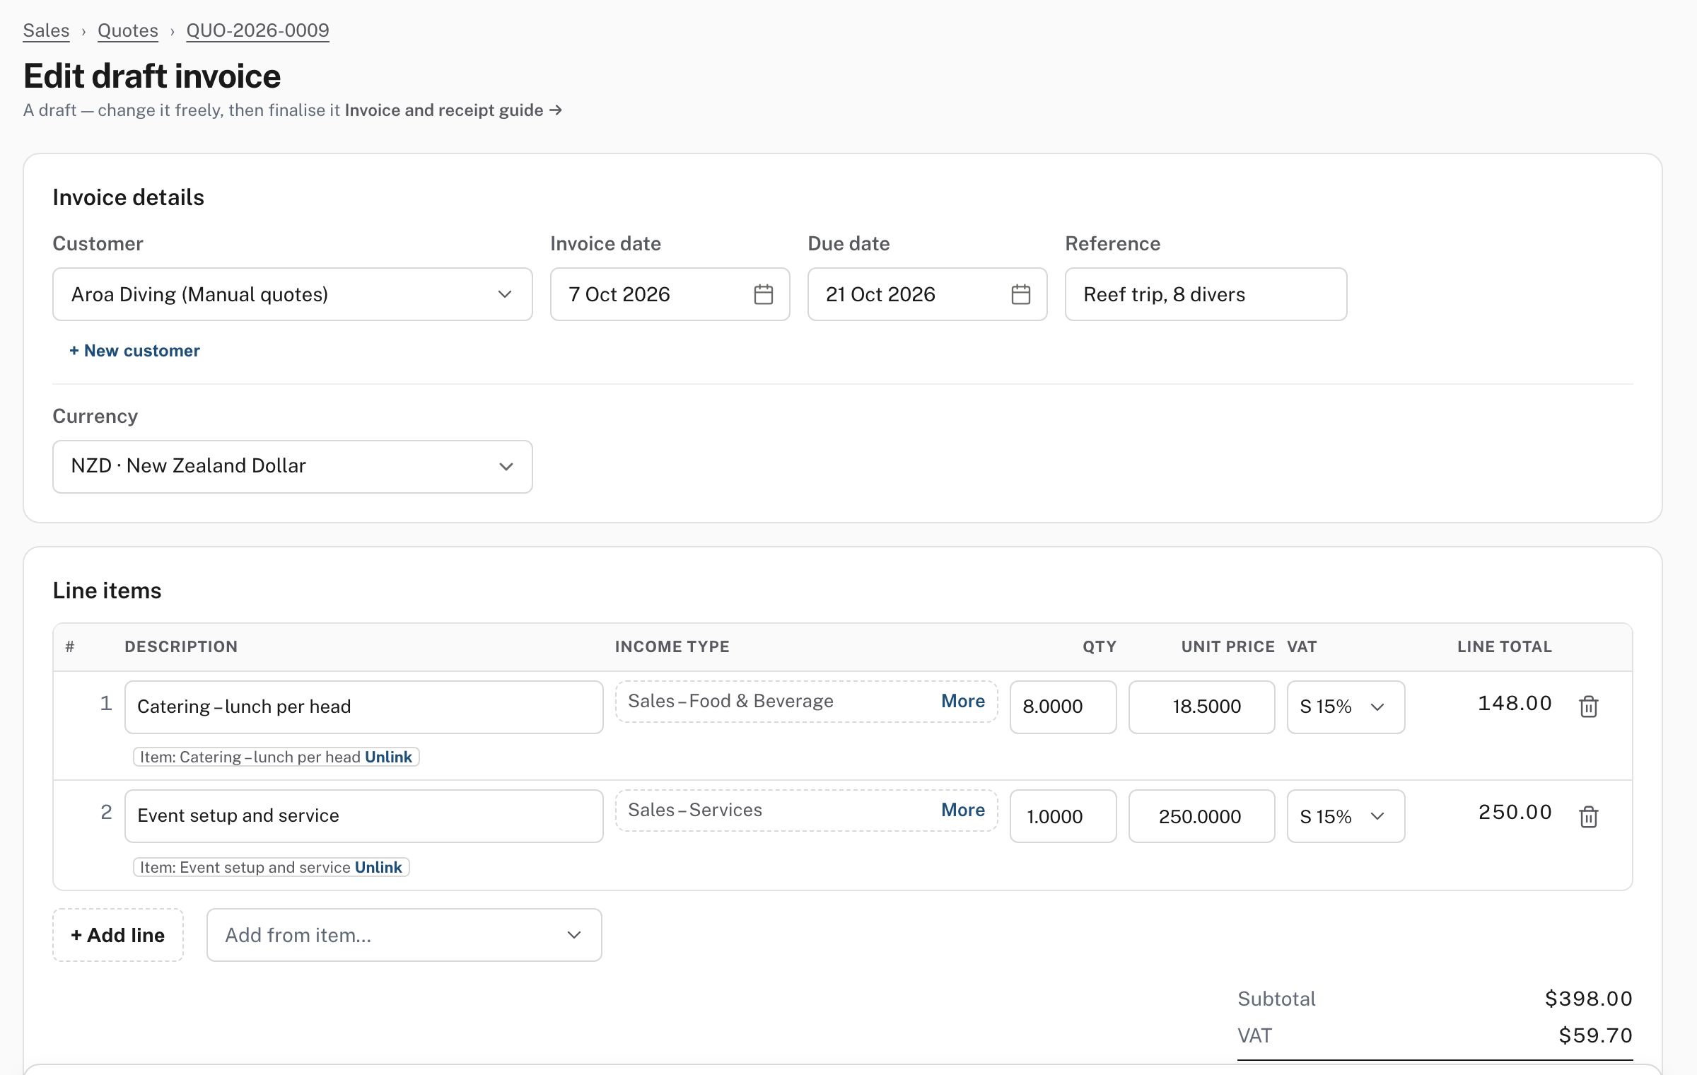The width and height of the screenshot is (1697, 1075).
Task: Click the + Add line button
Action: 118,935
